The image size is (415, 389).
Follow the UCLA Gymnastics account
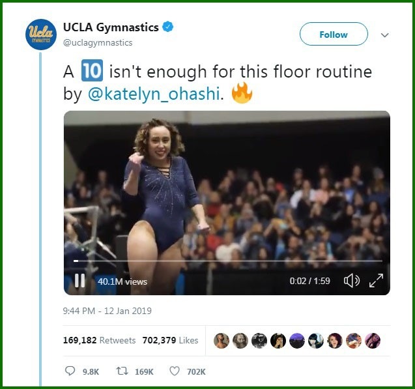[334, 35]
